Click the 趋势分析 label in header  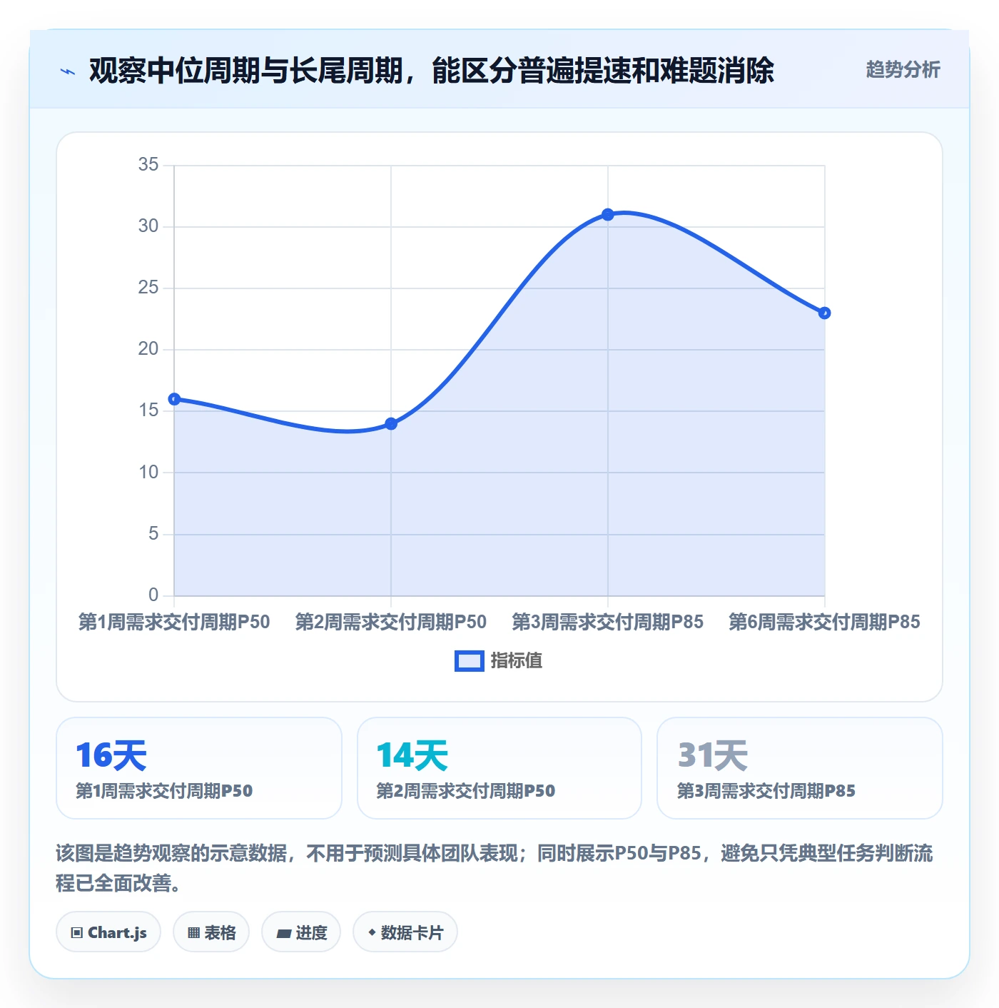tap(903, 69)
